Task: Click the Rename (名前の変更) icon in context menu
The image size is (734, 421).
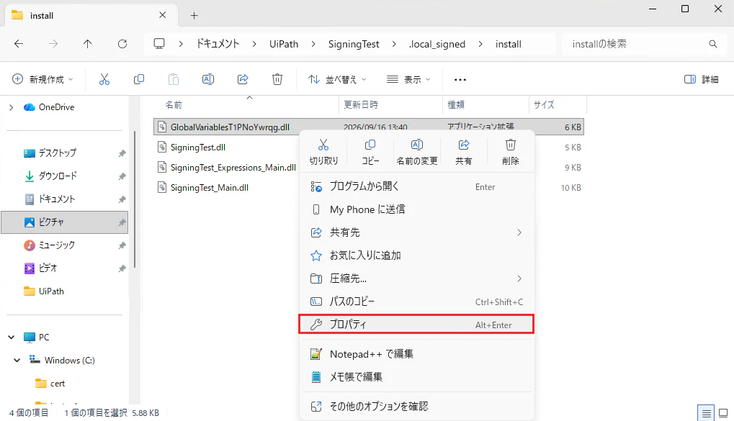Action: [417, 145]
